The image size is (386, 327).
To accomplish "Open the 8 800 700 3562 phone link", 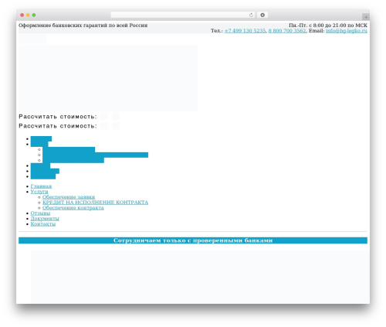I will (287, 31).
